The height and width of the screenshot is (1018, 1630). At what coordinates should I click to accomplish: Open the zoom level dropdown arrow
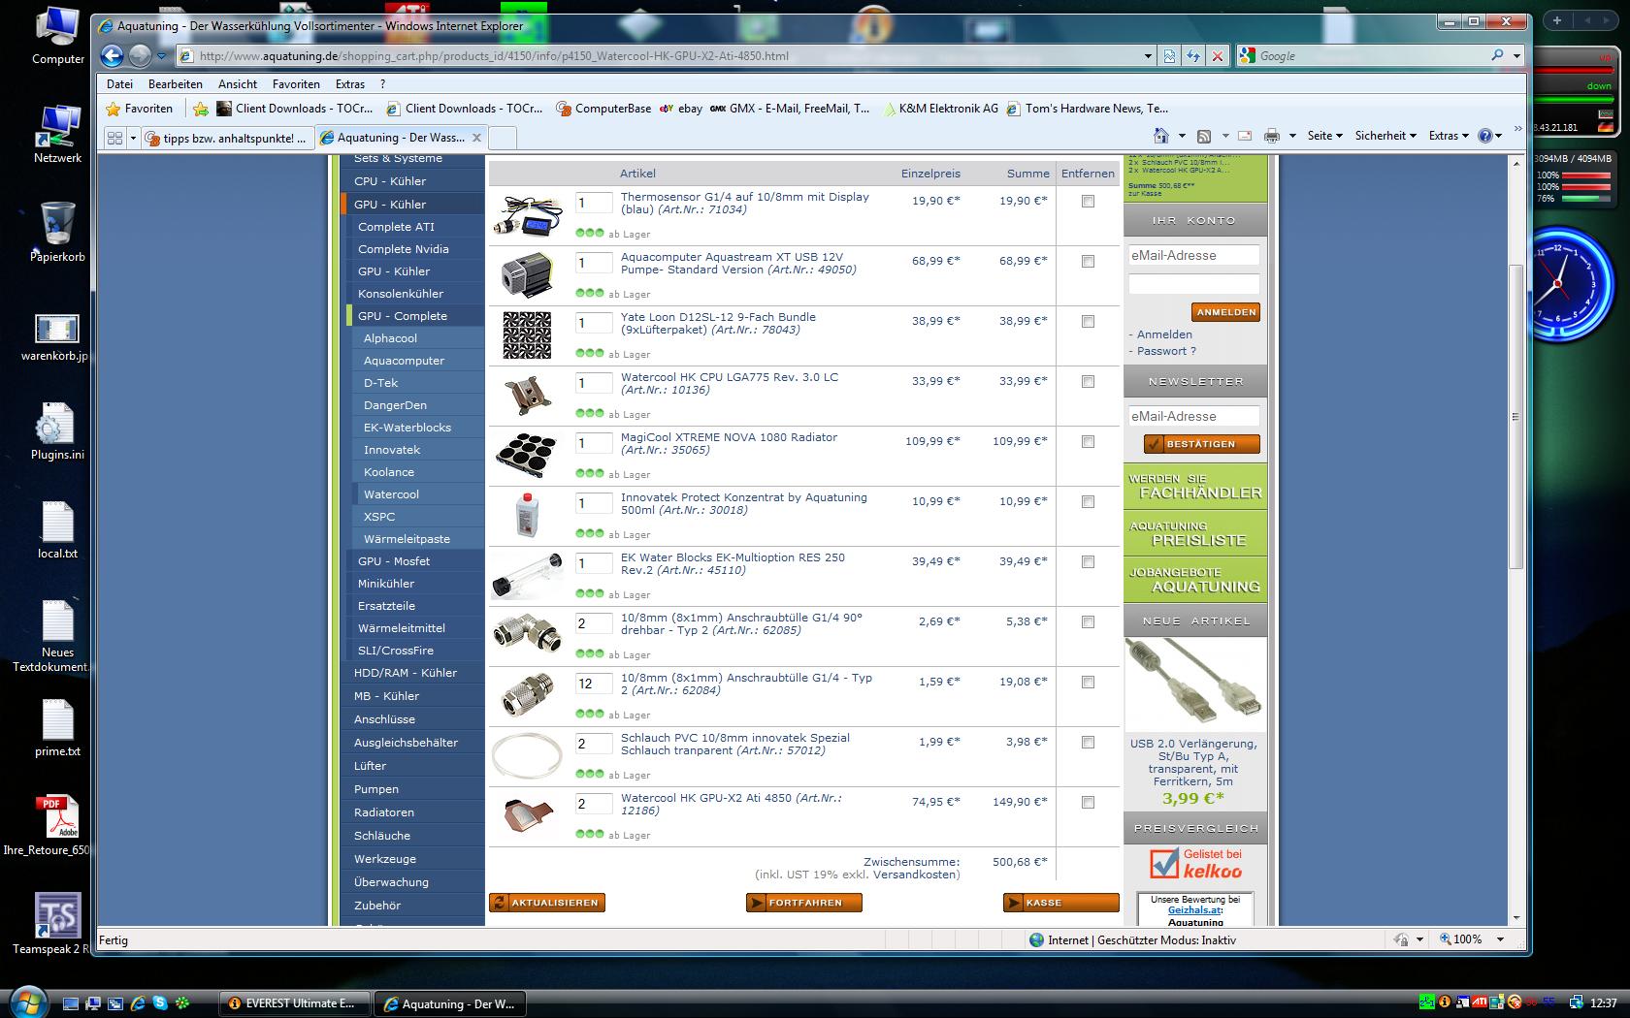coord(1500,939)
